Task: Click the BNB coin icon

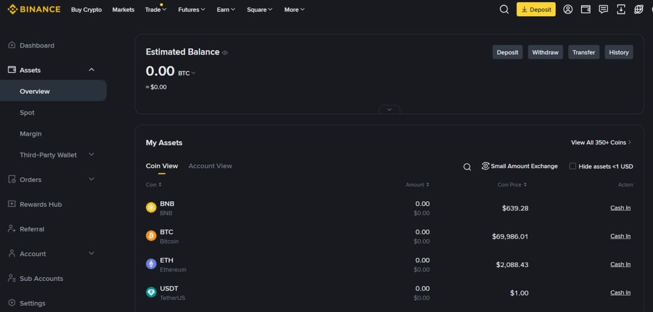Action: tap(151, 208)
